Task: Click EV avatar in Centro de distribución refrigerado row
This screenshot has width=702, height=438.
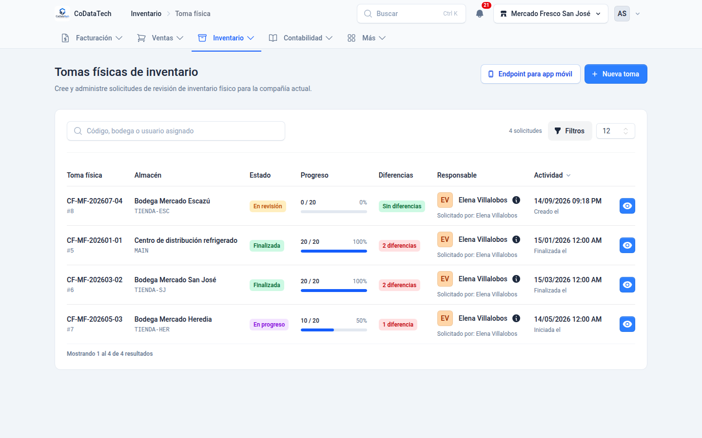Action: click(x=445, y=239)
